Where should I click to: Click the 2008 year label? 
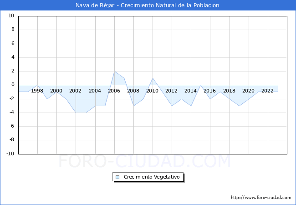pos(133,91)
